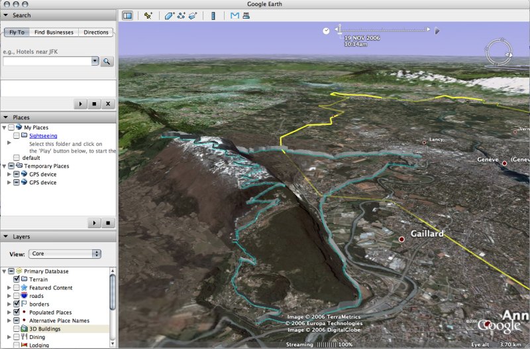Step time slider backward with left arrow
The height and width of the screenshot is (349, 530).
point(336,29)
